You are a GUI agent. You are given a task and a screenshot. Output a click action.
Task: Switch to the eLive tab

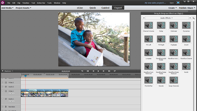click(x=80, y=8)
